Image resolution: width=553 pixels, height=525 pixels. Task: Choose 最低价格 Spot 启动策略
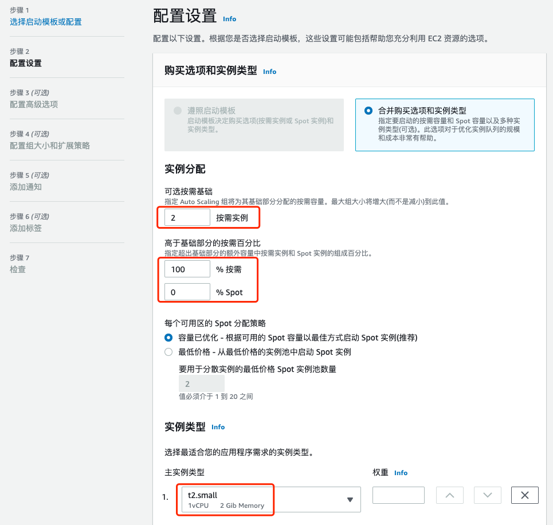pos(168,352)
